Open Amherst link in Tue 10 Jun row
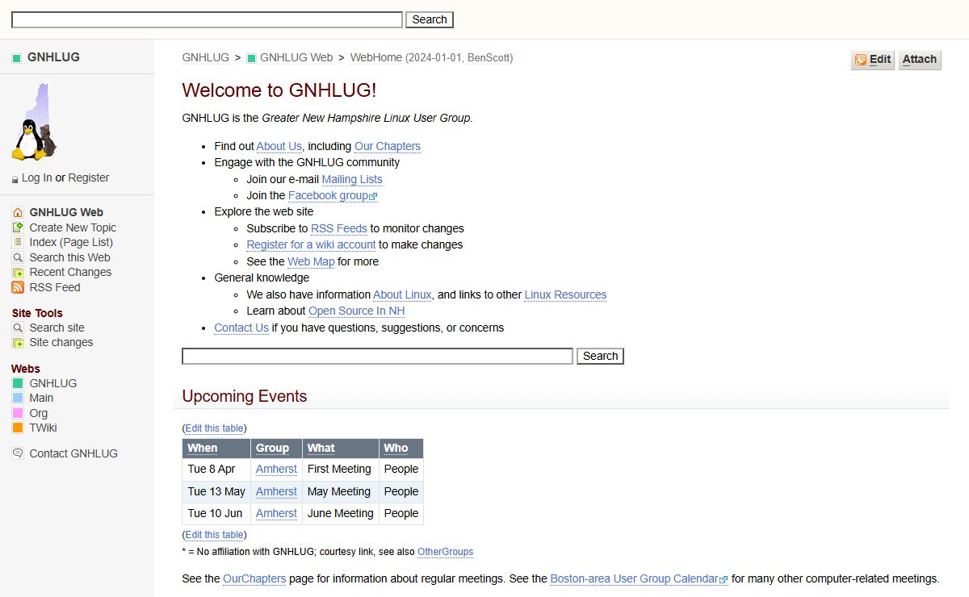The height and width of the screenshot is (597, 969). point(276,513)
